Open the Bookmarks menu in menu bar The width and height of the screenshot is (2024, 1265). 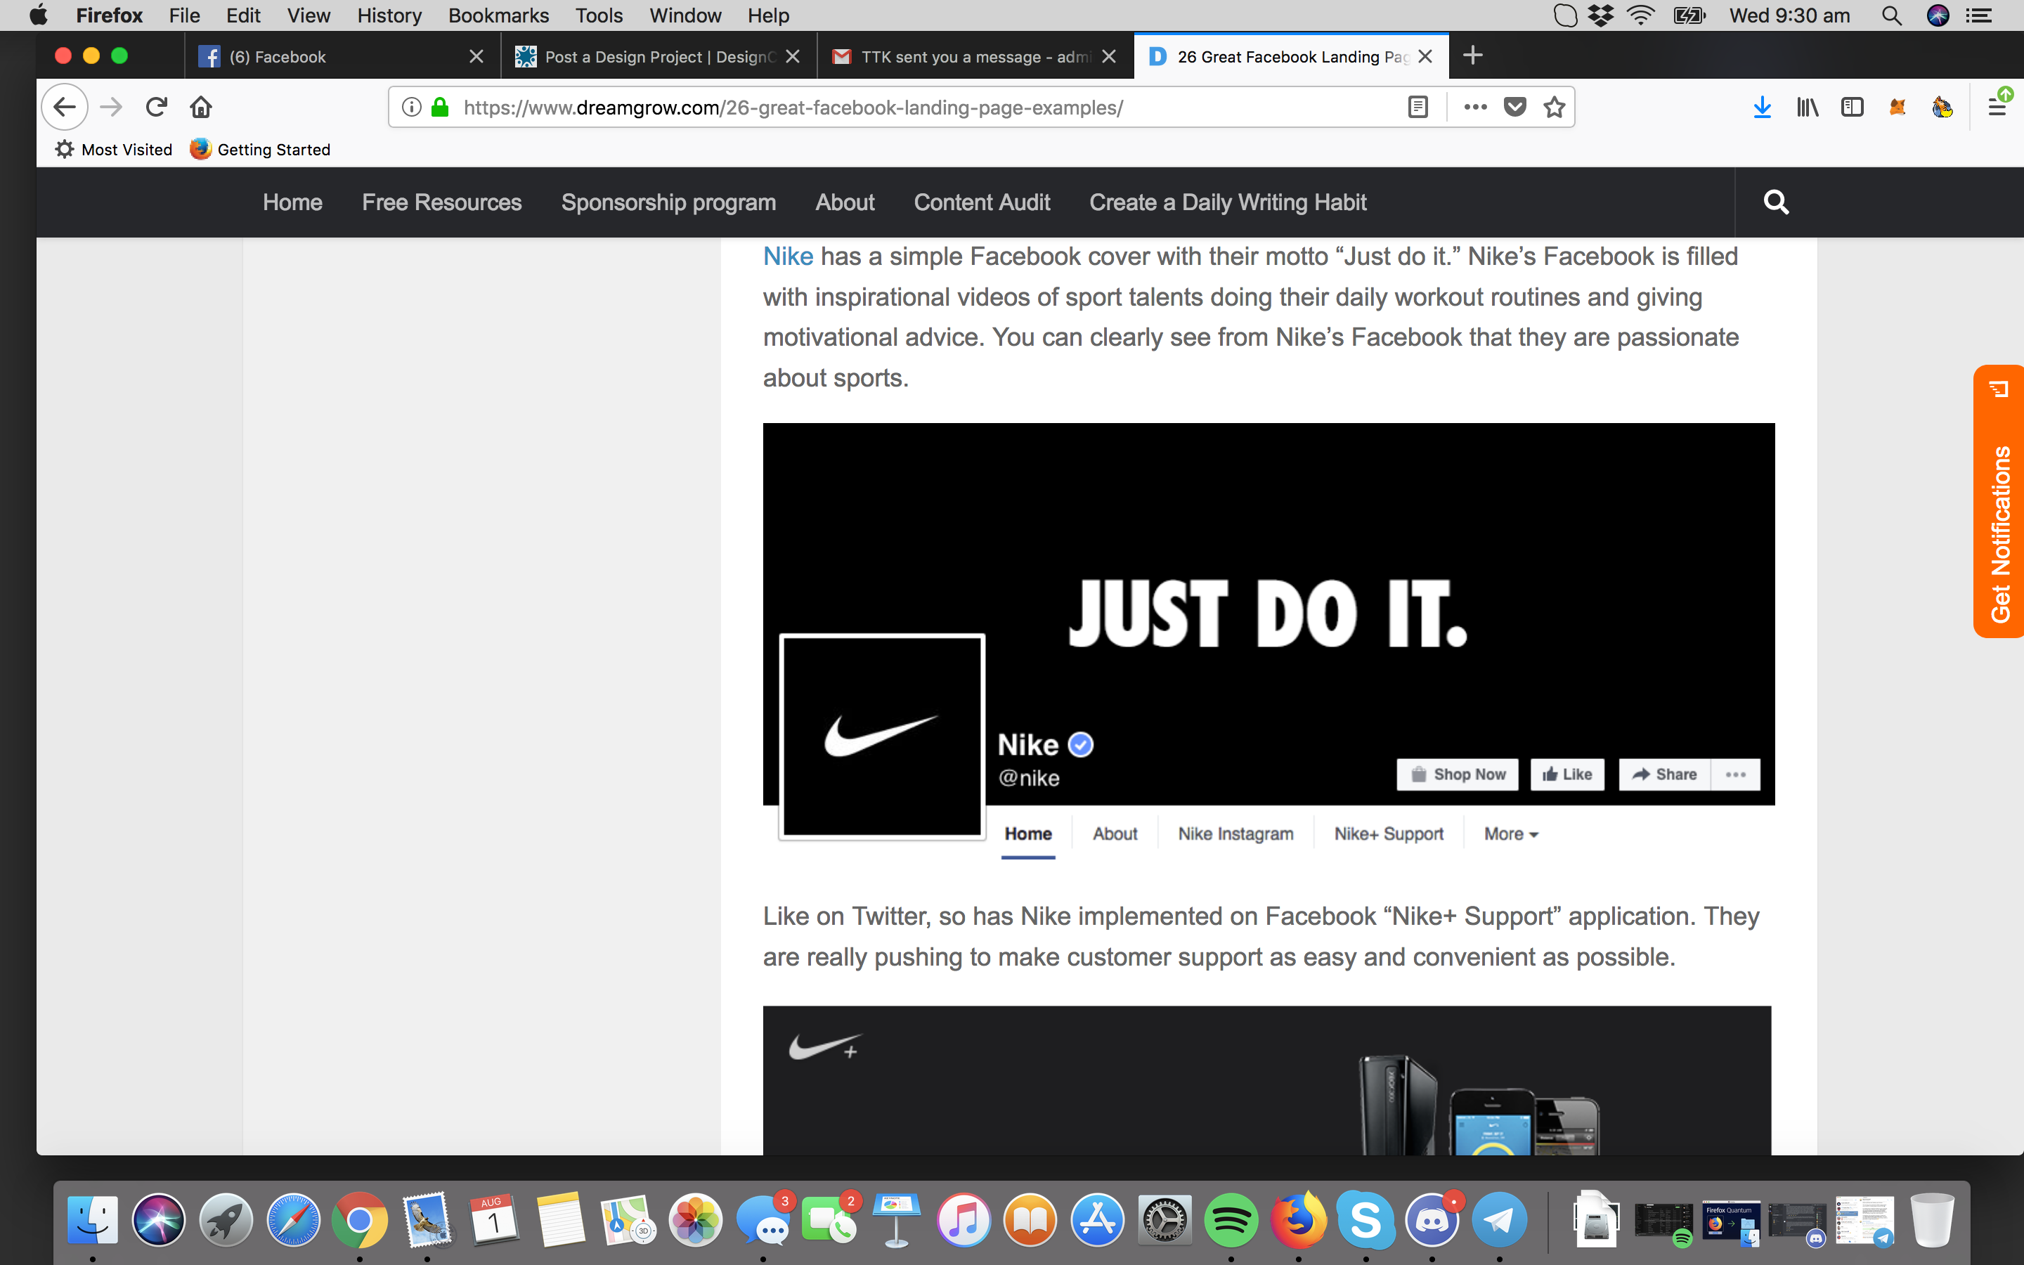click(x=498, y=15)
